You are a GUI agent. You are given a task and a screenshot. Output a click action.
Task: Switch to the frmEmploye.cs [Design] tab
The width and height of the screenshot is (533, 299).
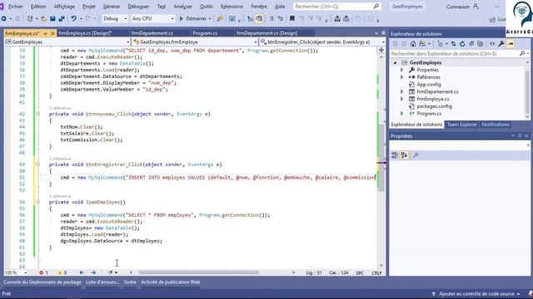pyautogui.click(x=85, y=33)
